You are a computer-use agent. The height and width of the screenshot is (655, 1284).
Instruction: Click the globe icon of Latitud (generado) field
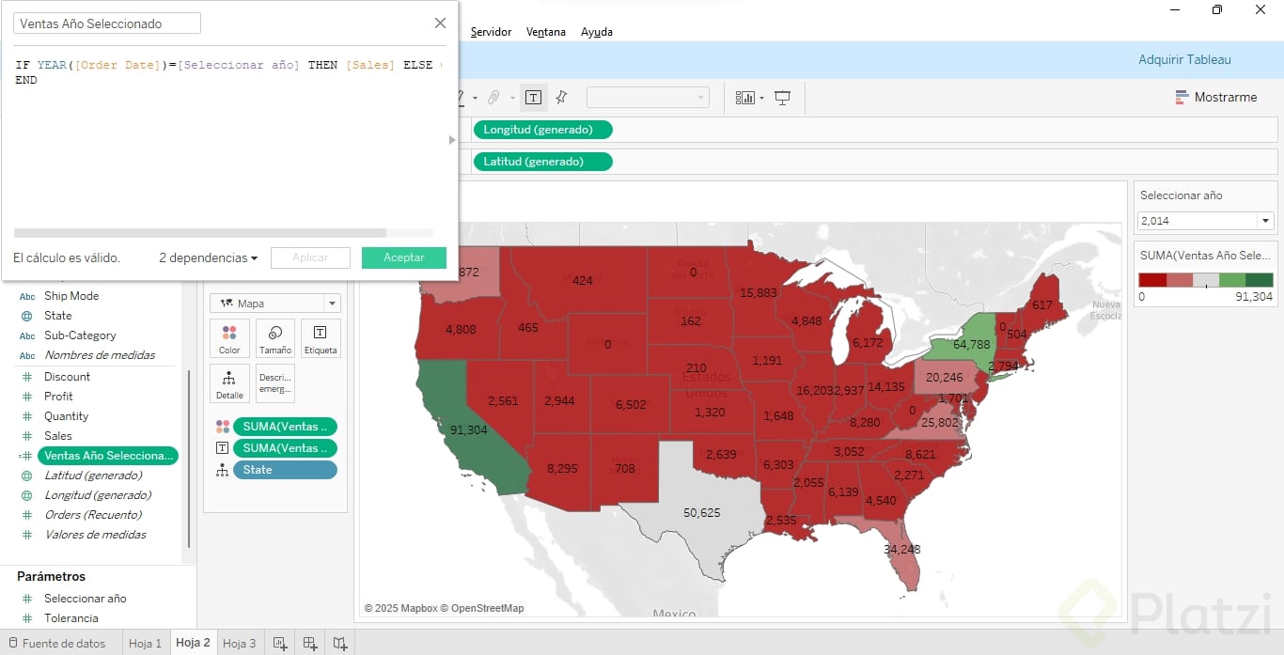27,476
